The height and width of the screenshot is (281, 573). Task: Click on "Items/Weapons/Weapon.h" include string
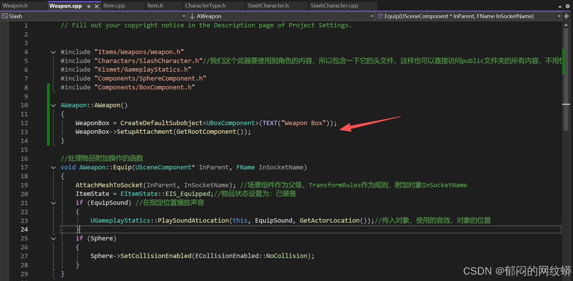point(139,52)
